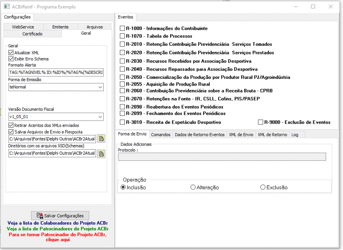
Task: Select the Exclusão operation radio
Action: click(x=263, y=187)
